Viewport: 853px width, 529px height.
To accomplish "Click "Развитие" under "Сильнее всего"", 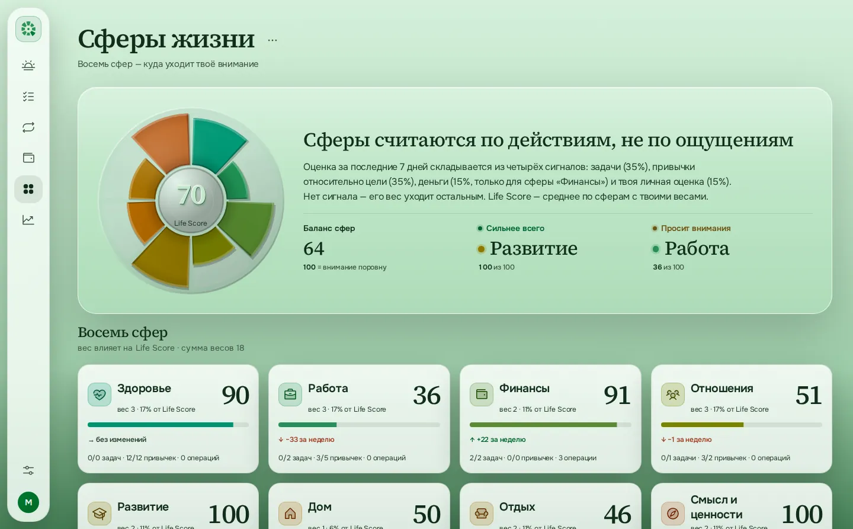I will (x=534, y=248).
